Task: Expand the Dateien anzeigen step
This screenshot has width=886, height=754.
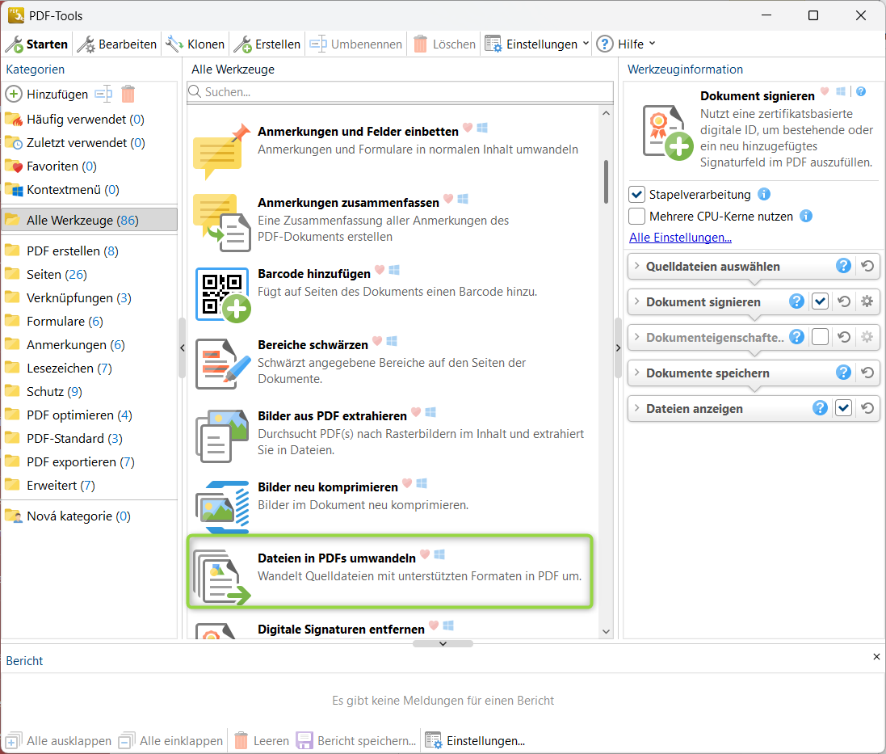Action: pyautogui.click(x=636, y=409)
